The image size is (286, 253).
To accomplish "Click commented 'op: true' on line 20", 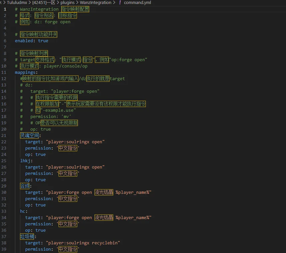I will [x=41, y=129].
